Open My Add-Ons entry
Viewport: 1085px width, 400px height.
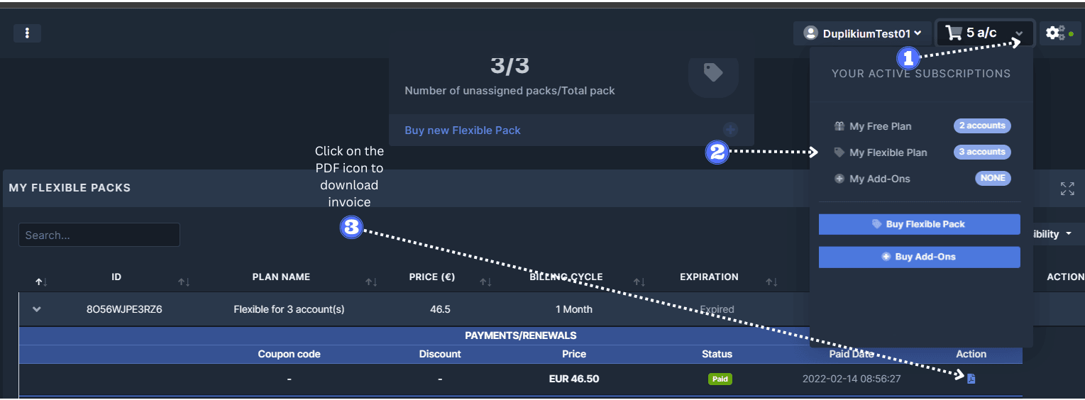click(x=879, y=179)
